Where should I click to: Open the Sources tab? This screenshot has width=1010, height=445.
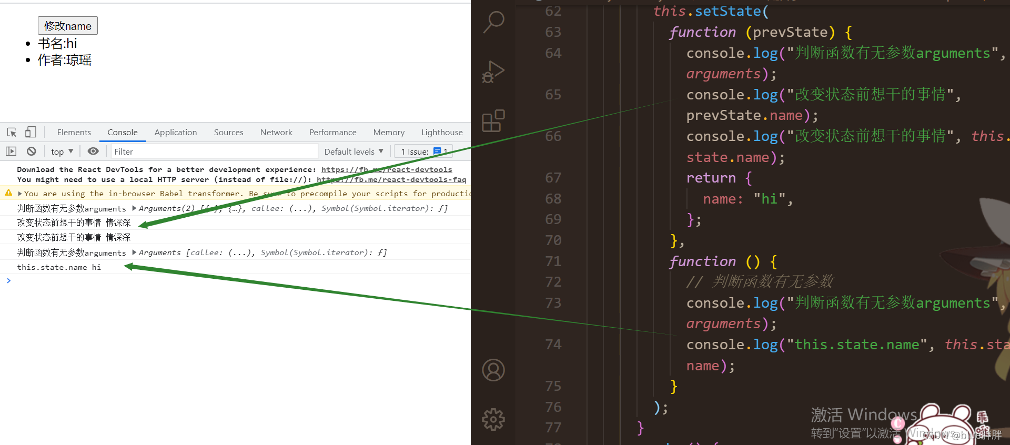[228, 133]
